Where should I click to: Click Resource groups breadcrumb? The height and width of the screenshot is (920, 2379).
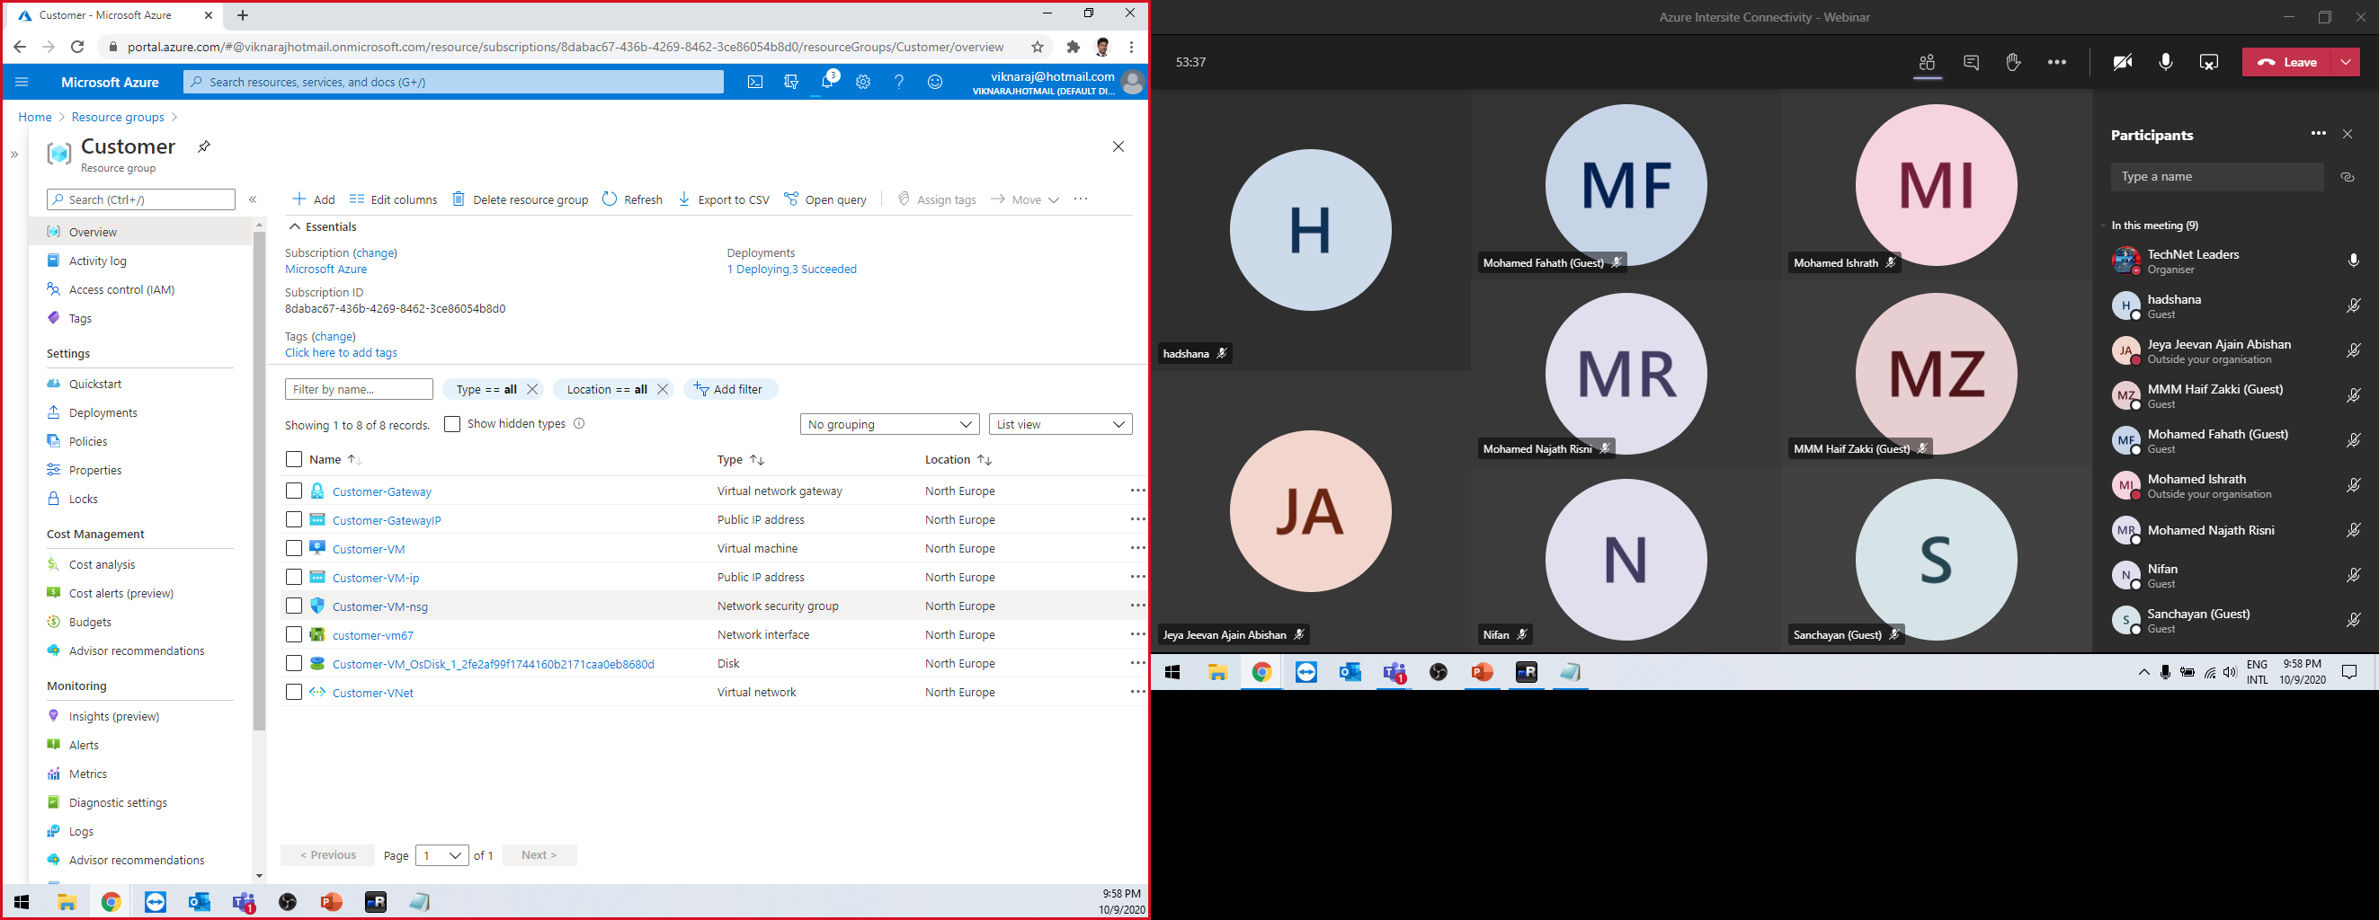tap(118, 117)
